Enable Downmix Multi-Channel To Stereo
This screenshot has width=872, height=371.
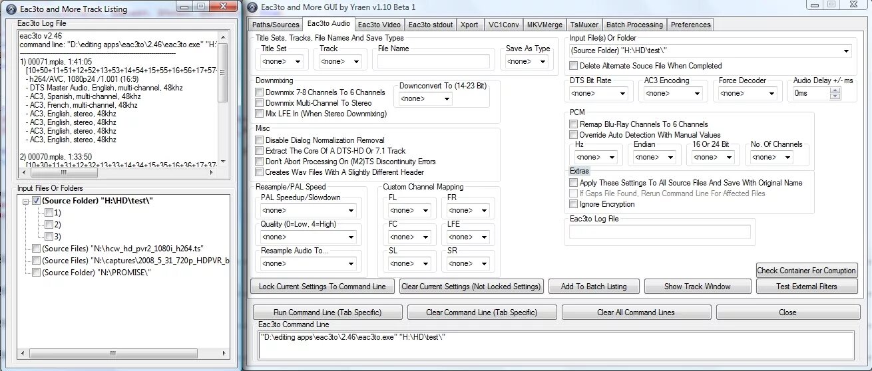coord(260,103)
